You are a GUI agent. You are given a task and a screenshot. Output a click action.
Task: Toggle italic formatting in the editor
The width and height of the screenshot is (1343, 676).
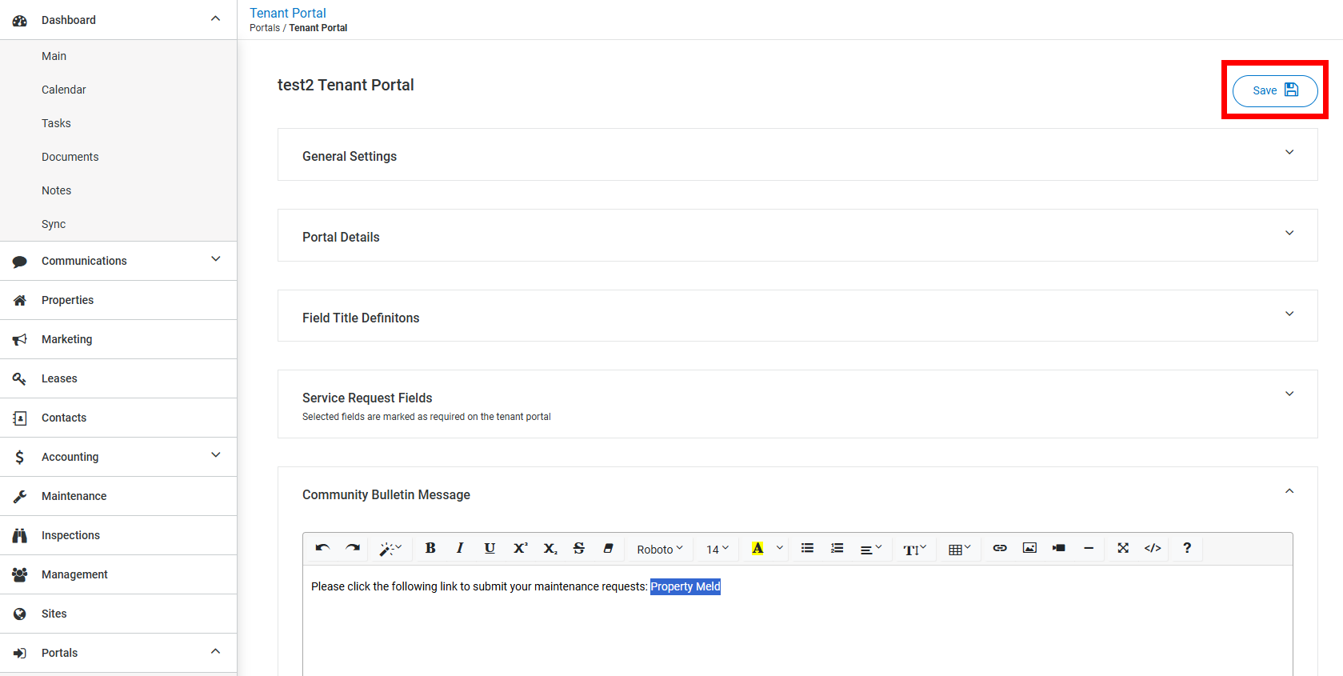(x=460, y=548)
